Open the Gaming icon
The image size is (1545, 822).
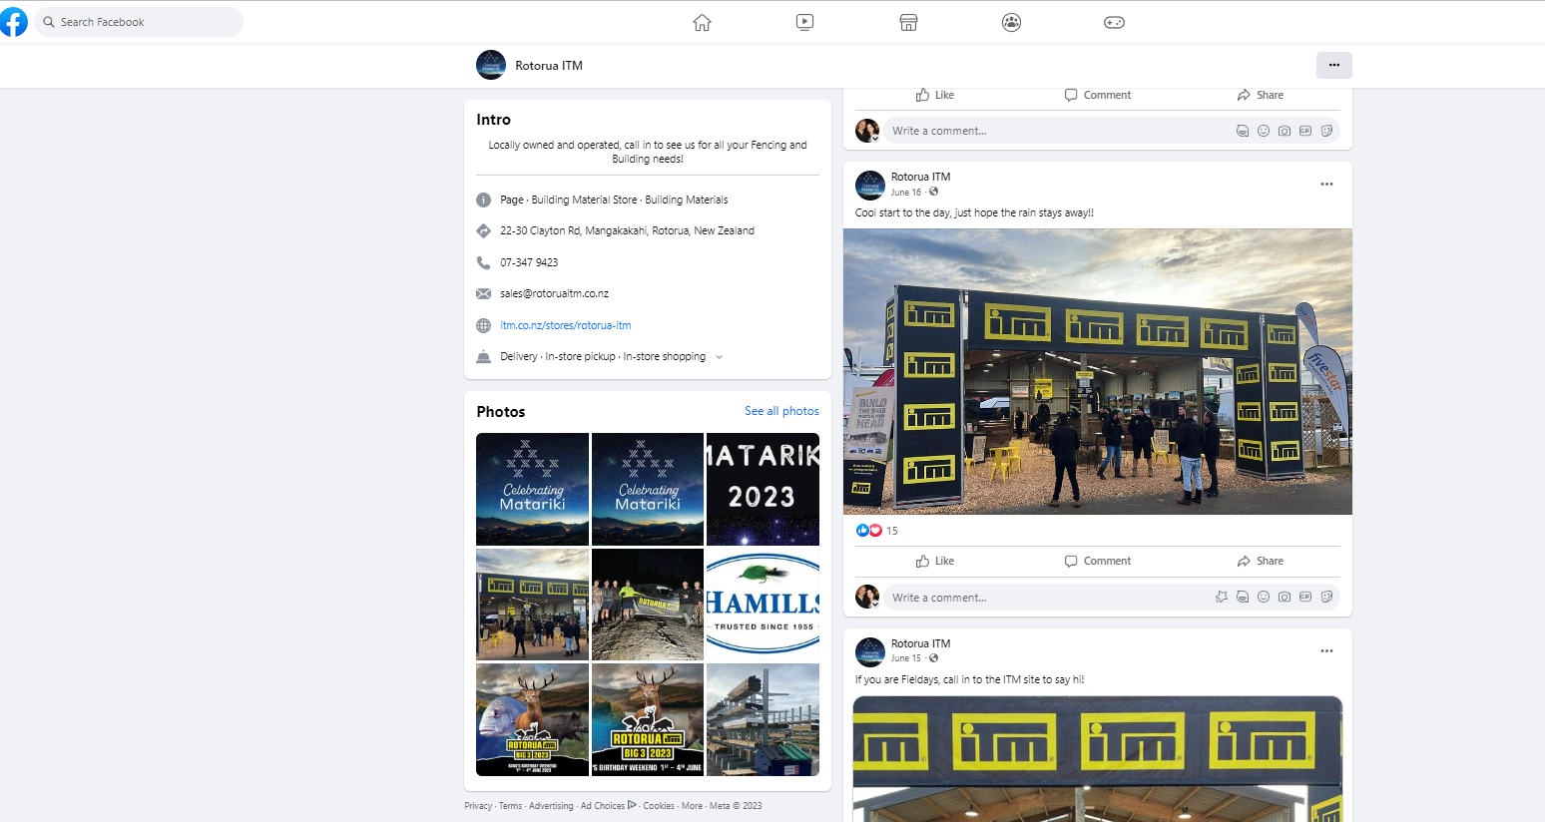coord(1114,22)
